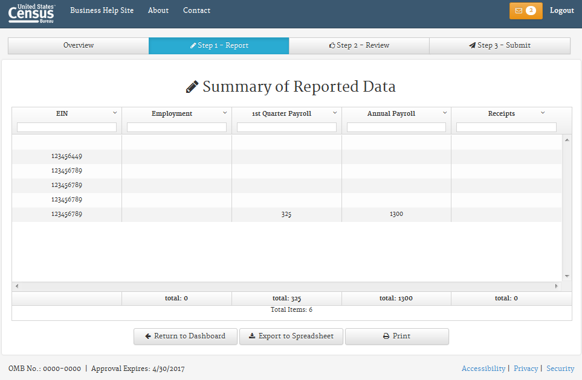Click the Census Bureau logo
582x380 pixels.
pyautogui.click(x=32, y=13)
